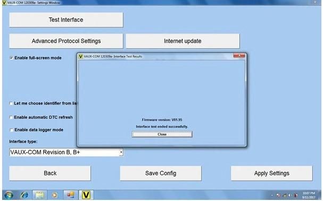Enable data logger mode checkbox
Viewport: 323px width, 201px height.
[x=11, y=130]
